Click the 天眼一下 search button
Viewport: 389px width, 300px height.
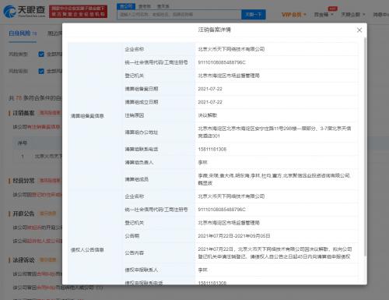[x=254, y=15]
